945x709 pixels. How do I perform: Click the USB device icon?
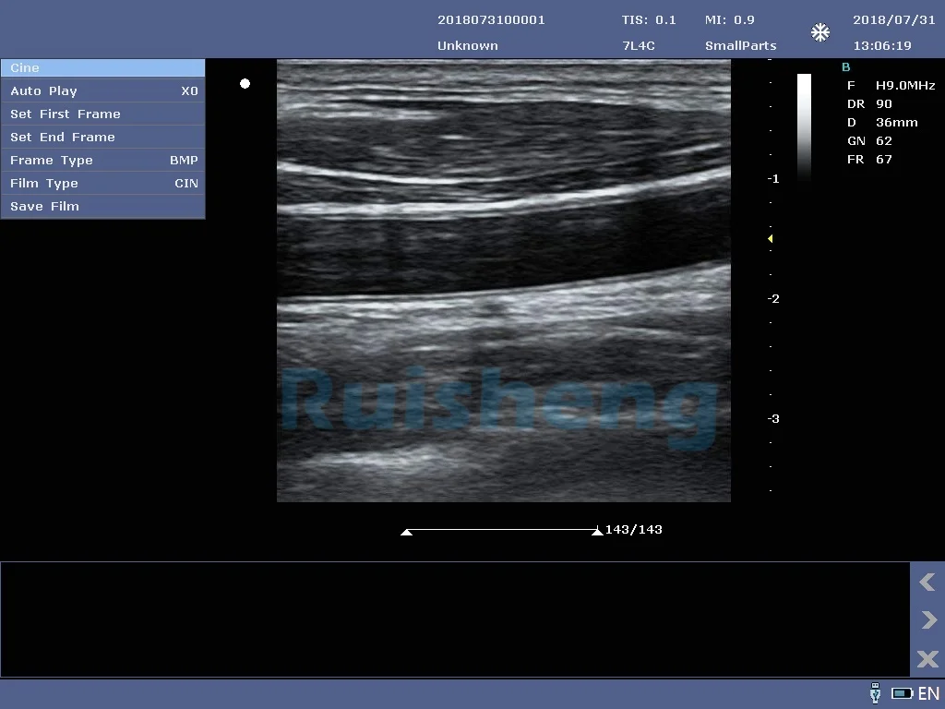click(876, 693)
